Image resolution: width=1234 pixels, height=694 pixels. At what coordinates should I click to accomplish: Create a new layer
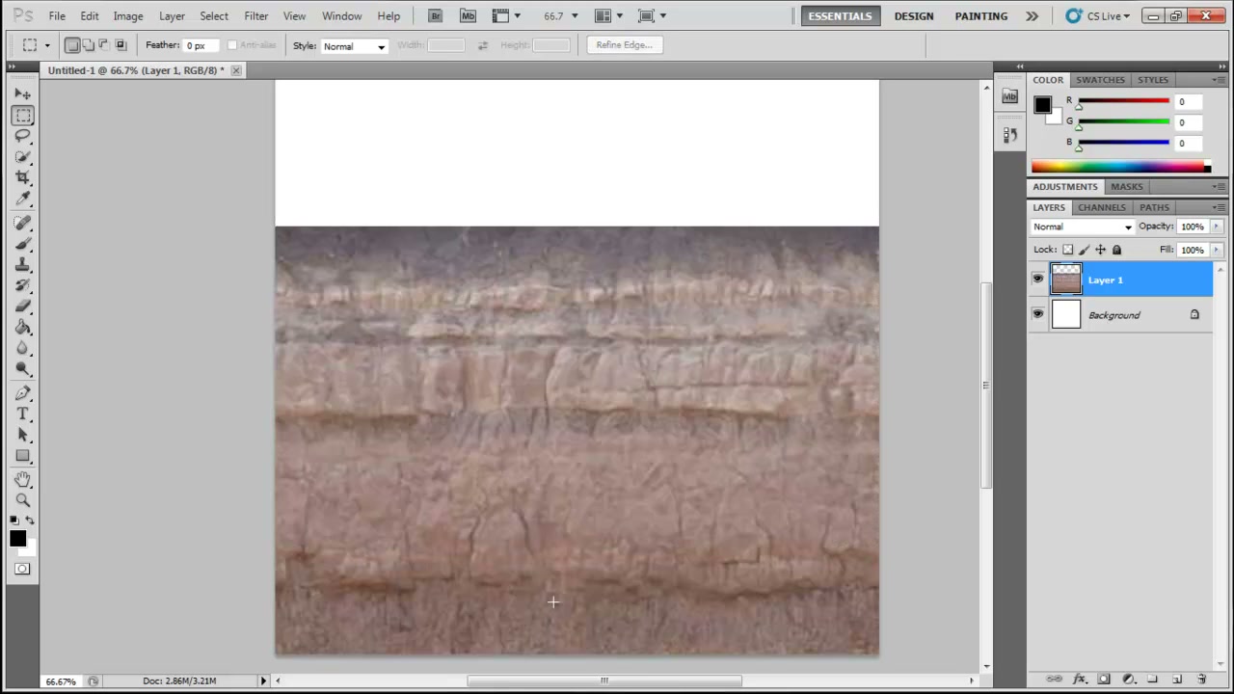coord(1177,680)
